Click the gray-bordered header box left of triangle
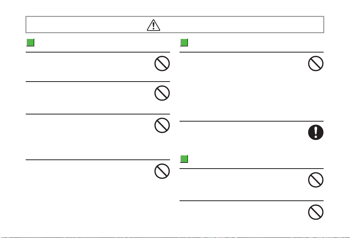 pos(86,24)
